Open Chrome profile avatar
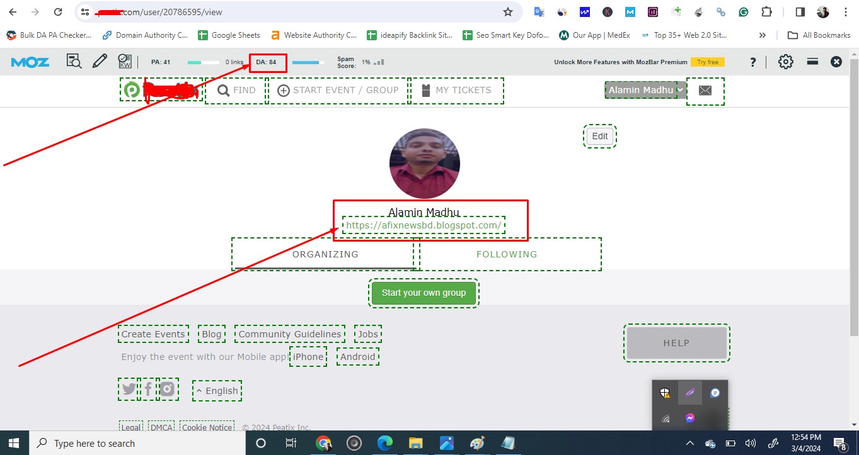The width and height of the screenshot is (859, 455). point(823,12)
